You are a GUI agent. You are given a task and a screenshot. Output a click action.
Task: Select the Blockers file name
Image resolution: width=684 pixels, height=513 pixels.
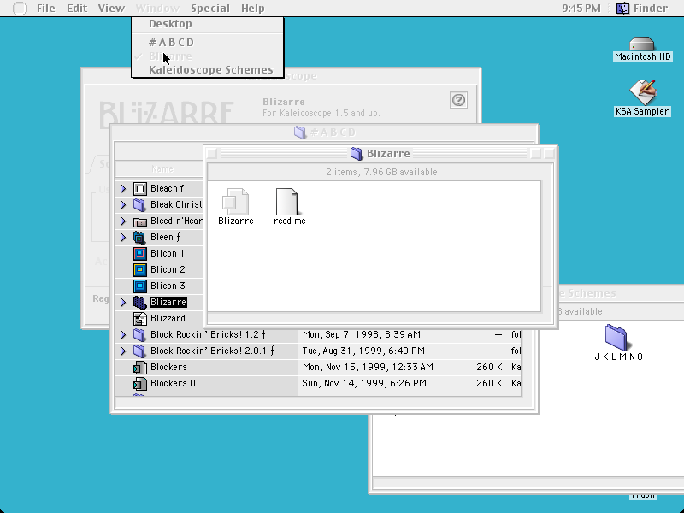point(168,368)
